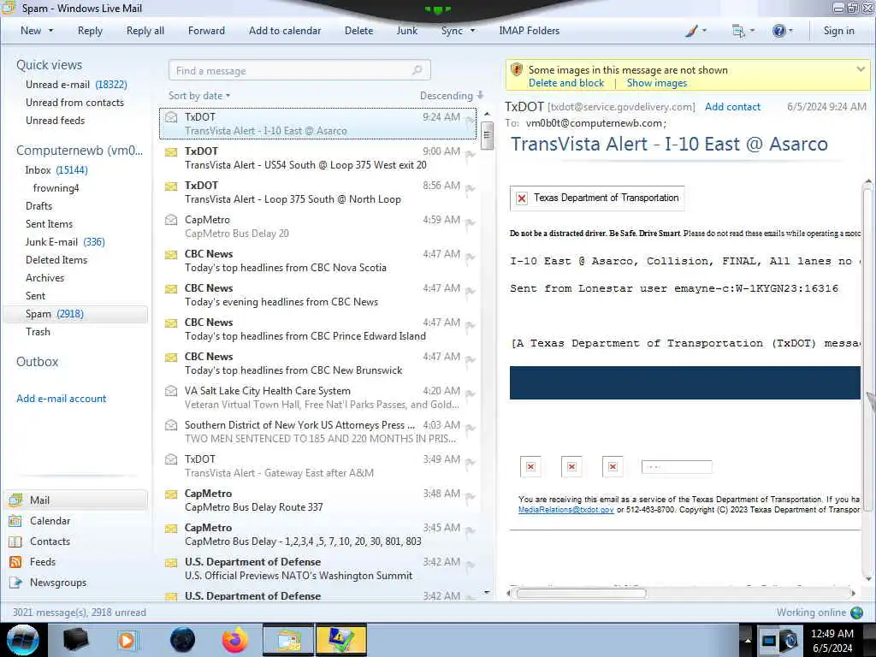Screen dimensions: 876x657
Task: Click the unread envelope icon of US54 South alert
Action: pos(171,152)
